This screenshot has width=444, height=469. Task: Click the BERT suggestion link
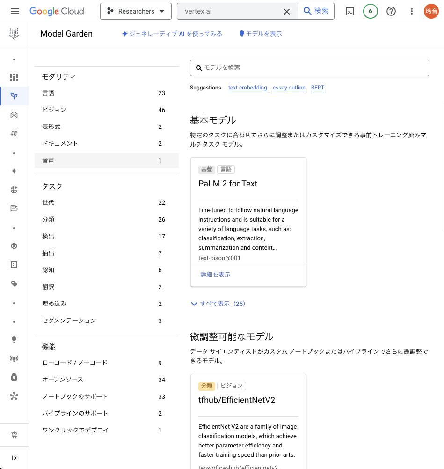coord(317,88)
